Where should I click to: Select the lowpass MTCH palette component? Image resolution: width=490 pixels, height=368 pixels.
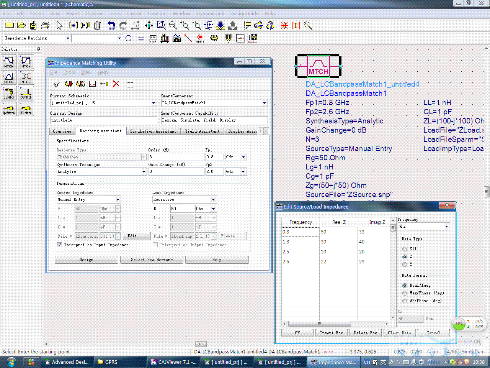pos(9,62)
